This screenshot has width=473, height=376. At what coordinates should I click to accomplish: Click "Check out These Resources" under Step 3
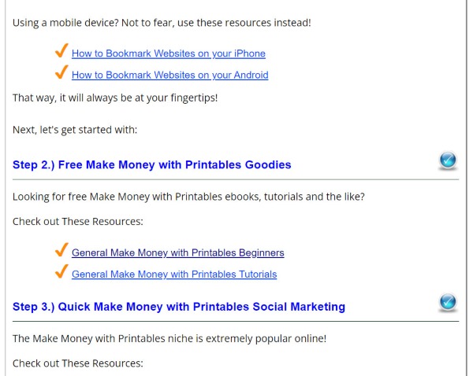pyautogui.click(x=77, y=363)
